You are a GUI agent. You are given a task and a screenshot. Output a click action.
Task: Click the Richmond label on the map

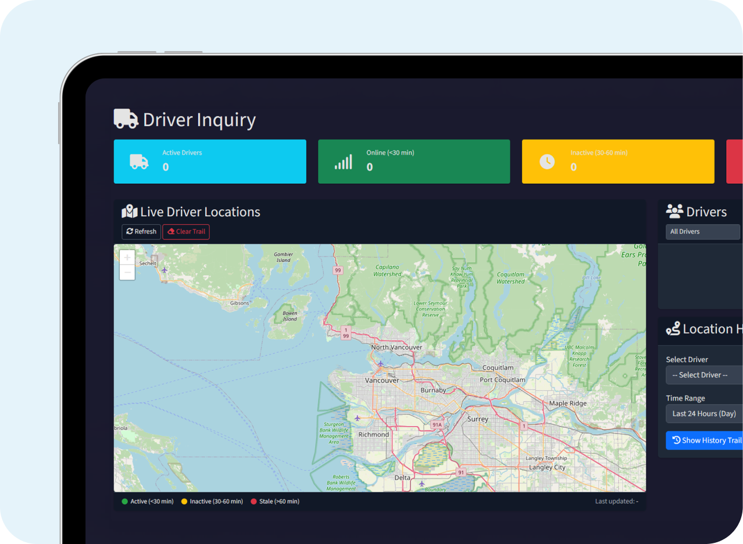[x=374, y=435]
